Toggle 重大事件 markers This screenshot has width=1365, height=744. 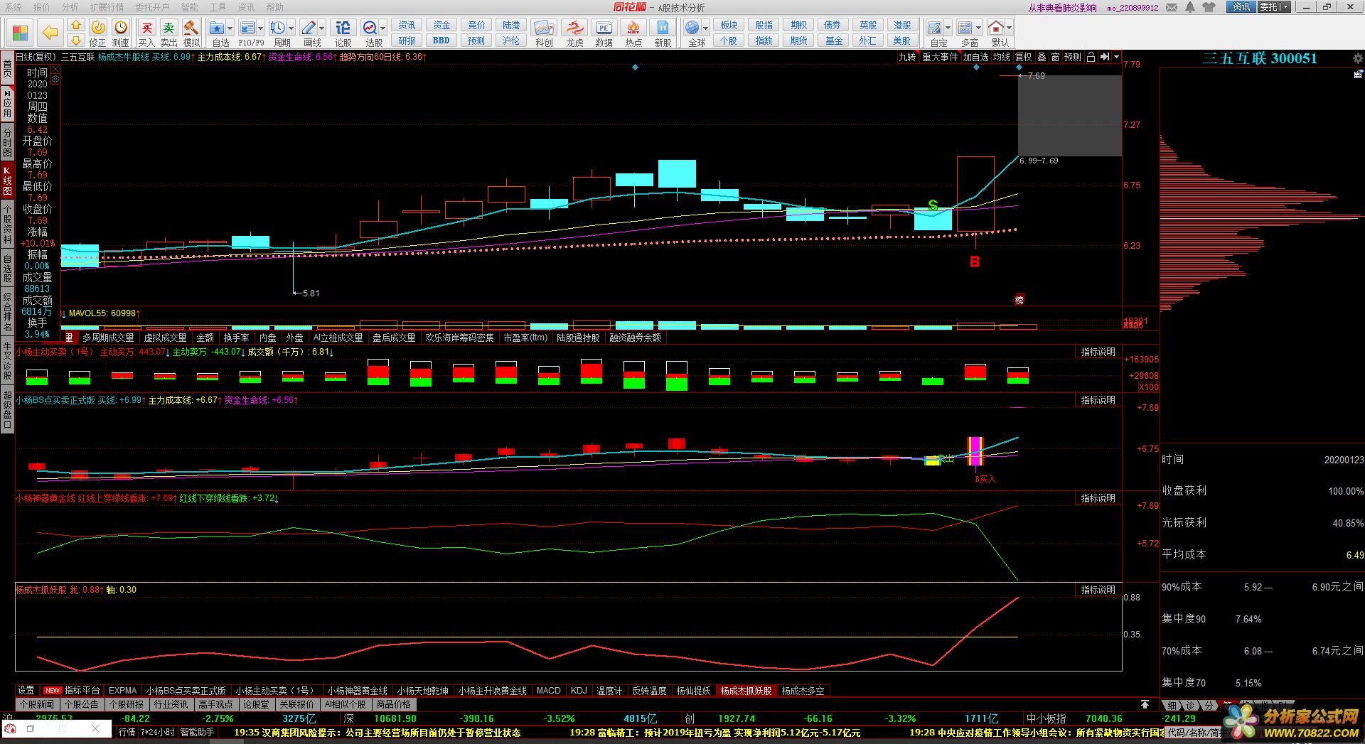pyautogui.click(x=940, y=57)
